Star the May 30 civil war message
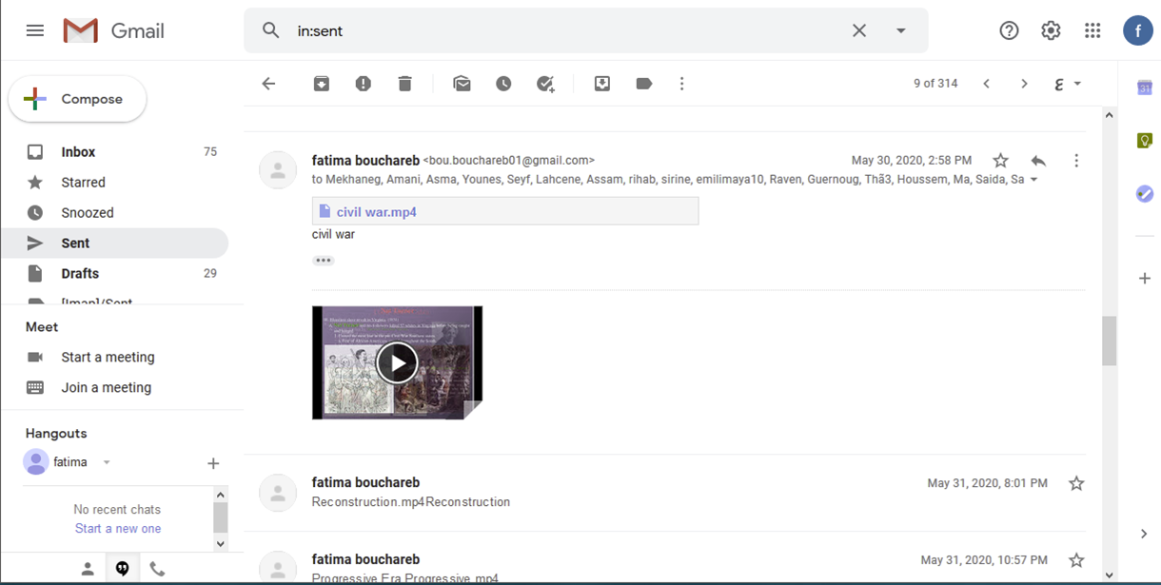1161x585 pixels. (1000, 161)
